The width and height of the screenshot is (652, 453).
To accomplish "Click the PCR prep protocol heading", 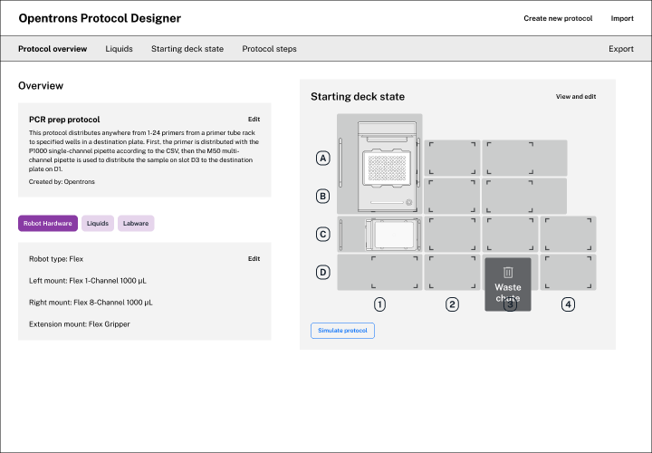I will click(x=64, y=120).
